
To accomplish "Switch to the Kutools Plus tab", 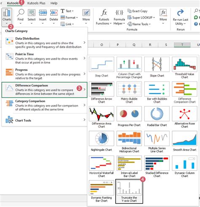I will click(x=36, y=3).
